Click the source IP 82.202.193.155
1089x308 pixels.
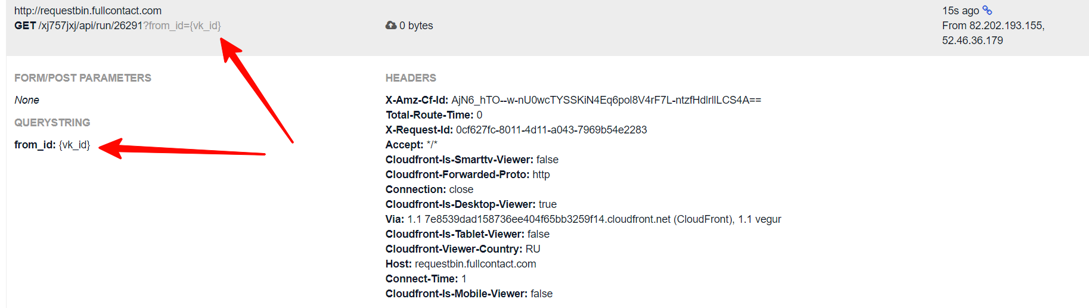(1006, 26)
